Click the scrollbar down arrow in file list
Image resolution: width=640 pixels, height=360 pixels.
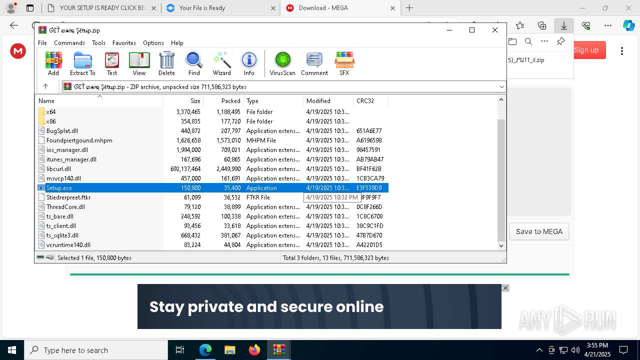tap(501, 245)
